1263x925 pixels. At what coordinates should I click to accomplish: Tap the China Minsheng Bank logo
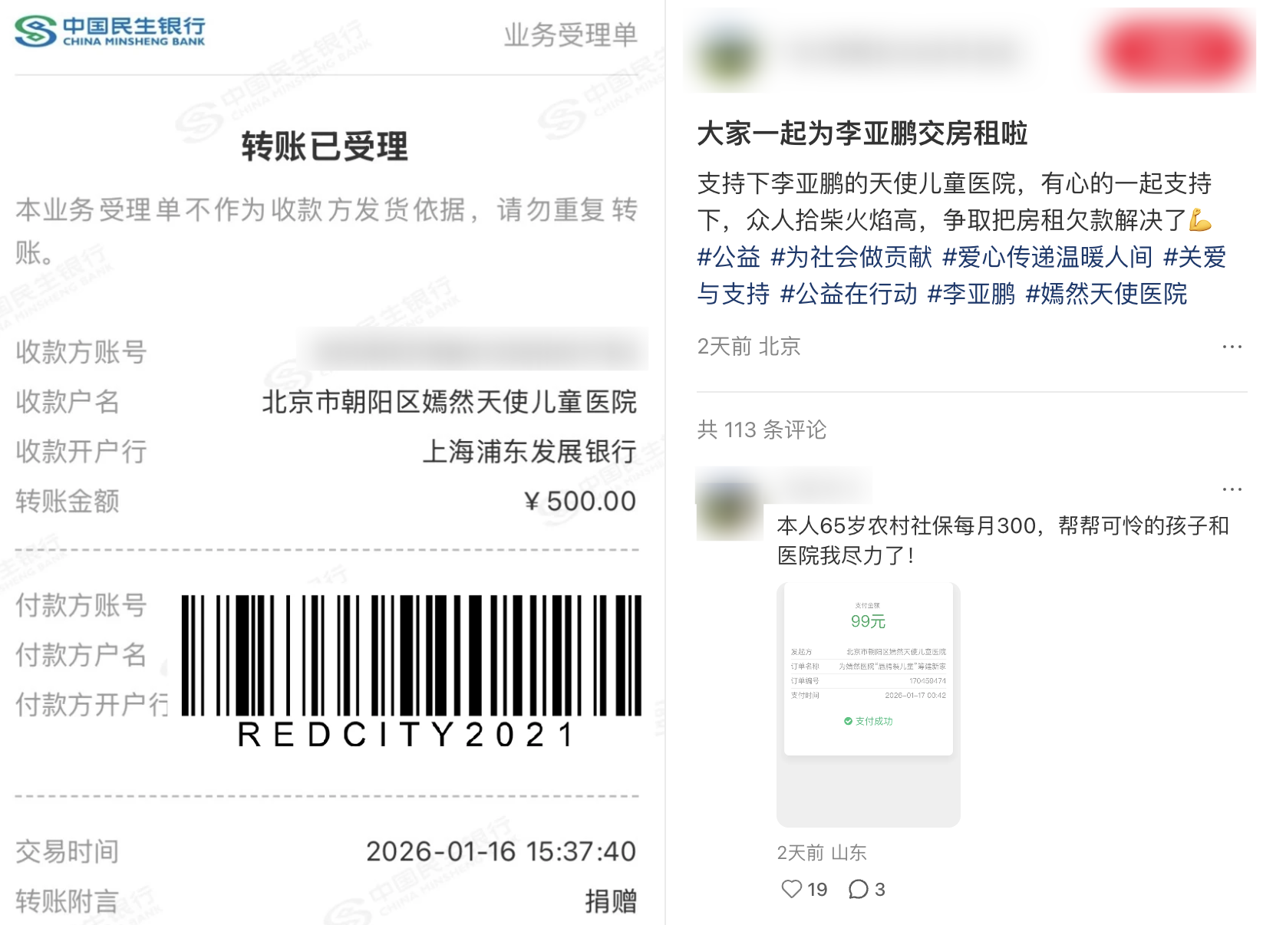click(x=110, y=31)
